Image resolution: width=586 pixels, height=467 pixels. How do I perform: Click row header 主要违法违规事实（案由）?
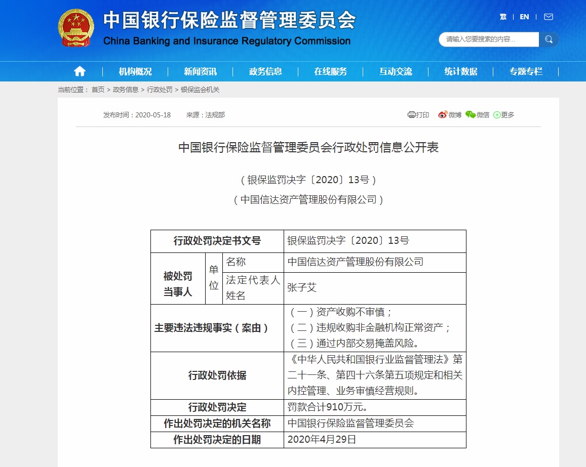click(217, 328)
